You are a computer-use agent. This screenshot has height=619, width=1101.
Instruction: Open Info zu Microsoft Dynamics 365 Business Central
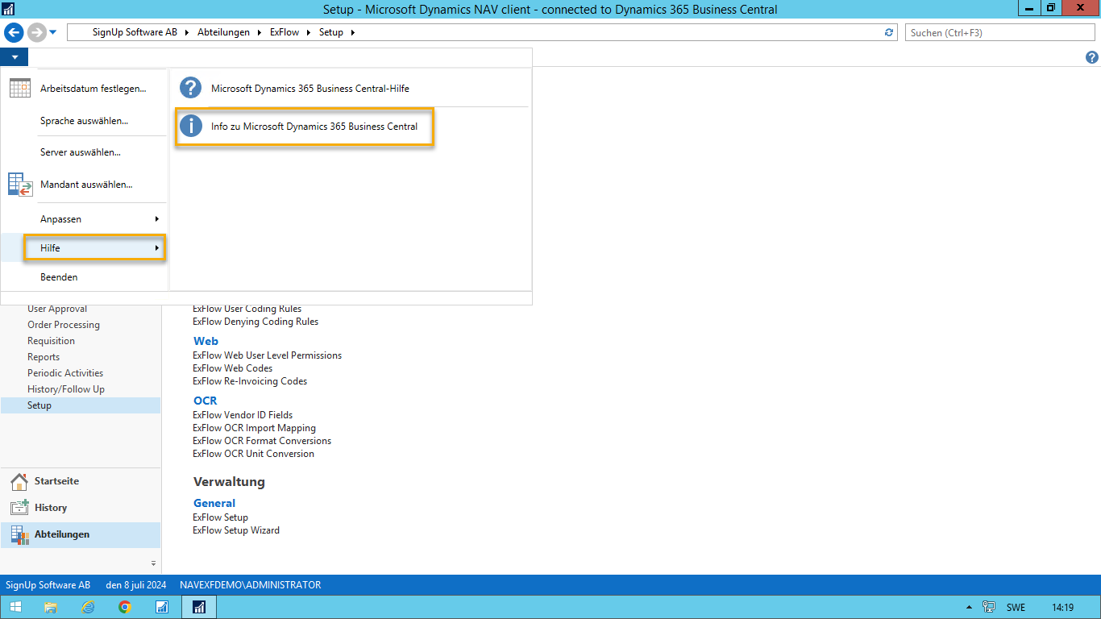tap(314, 127)
